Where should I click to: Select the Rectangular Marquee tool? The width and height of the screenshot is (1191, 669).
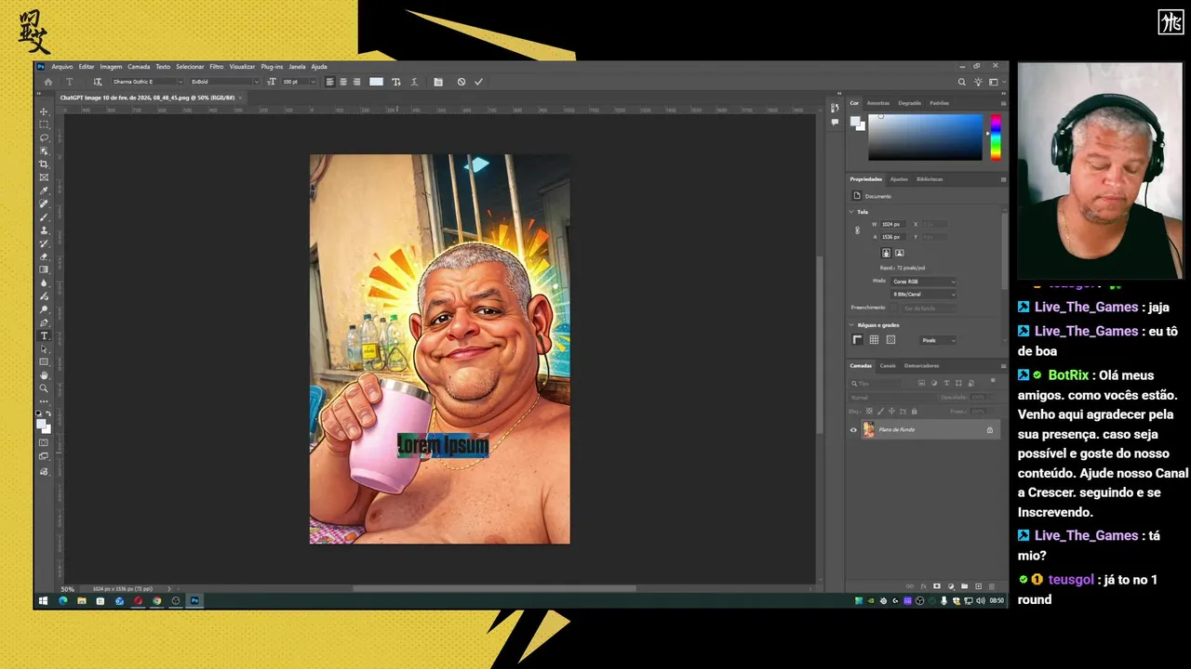tap(44, 125)
